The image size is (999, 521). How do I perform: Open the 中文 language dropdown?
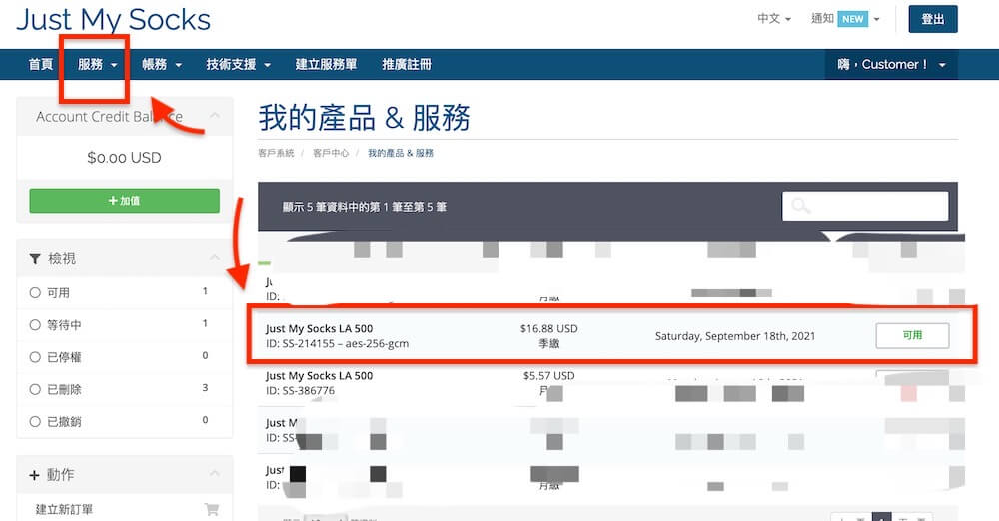click(773, 19)
